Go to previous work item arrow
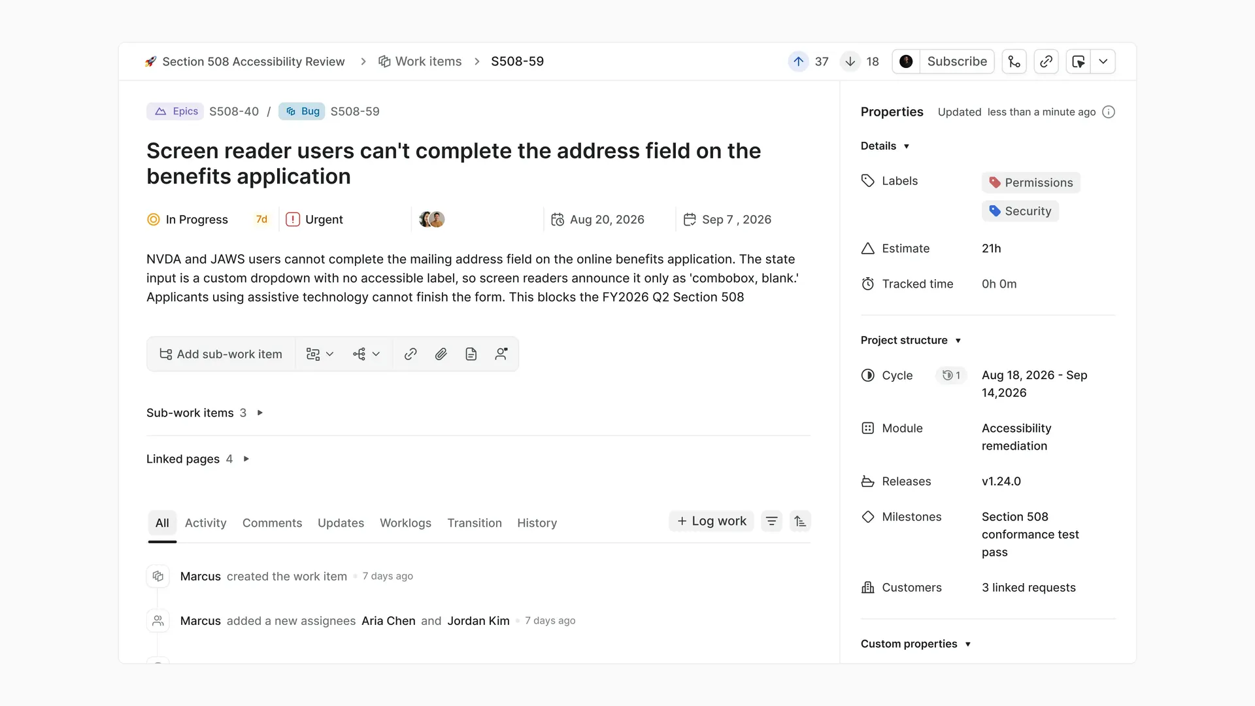 798,61
